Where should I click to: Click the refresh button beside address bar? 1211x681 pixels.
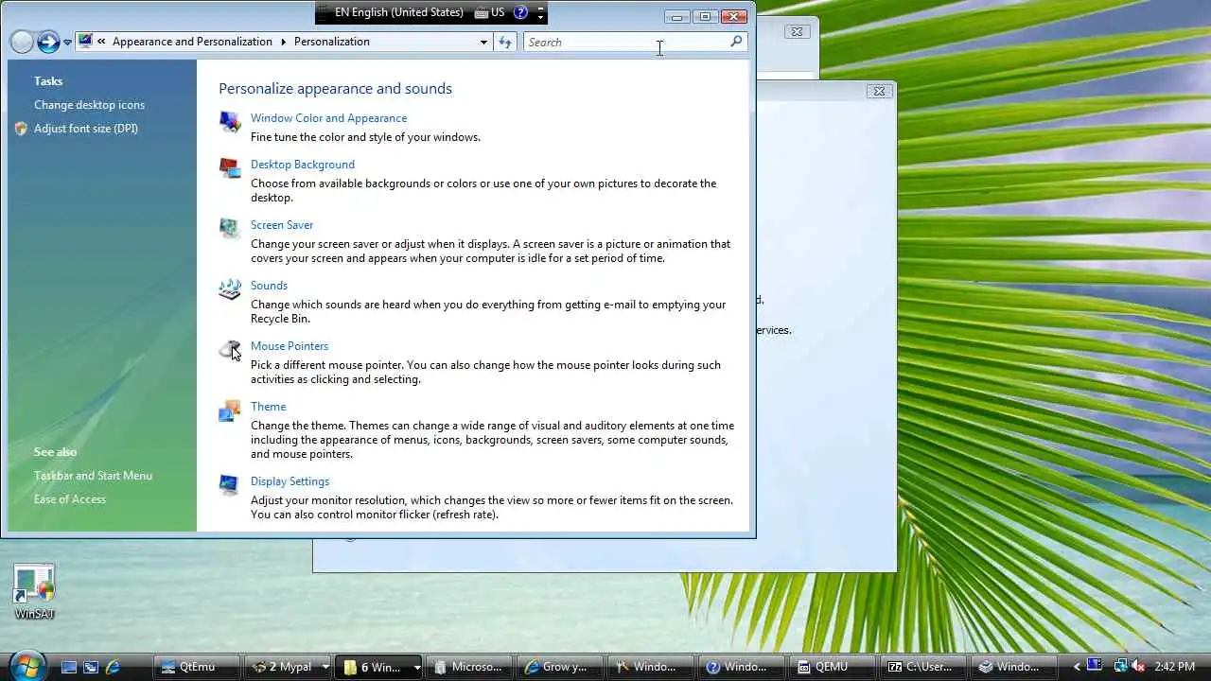[505, 42]
